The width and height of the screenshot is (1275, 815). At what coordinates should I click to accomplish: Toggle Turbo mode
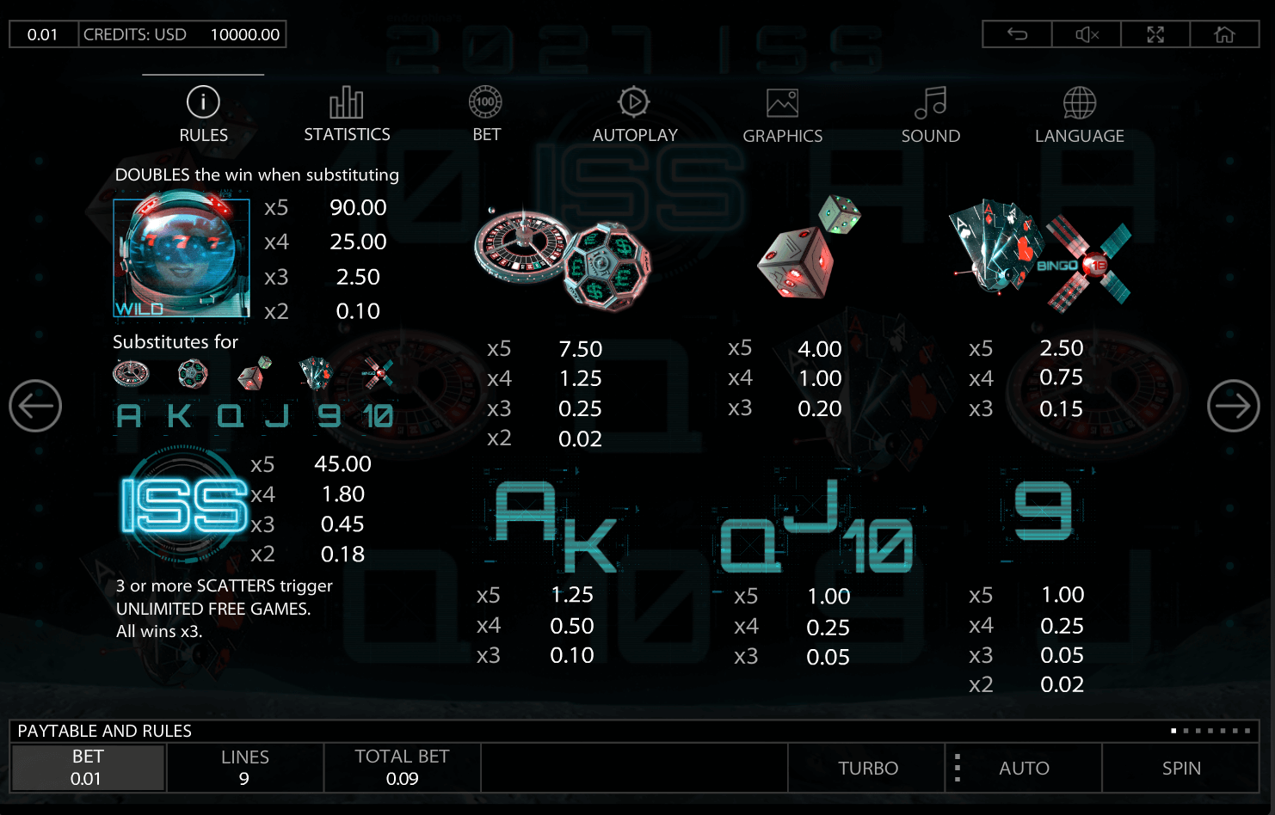pyautogui.click(x=867, y=768)
